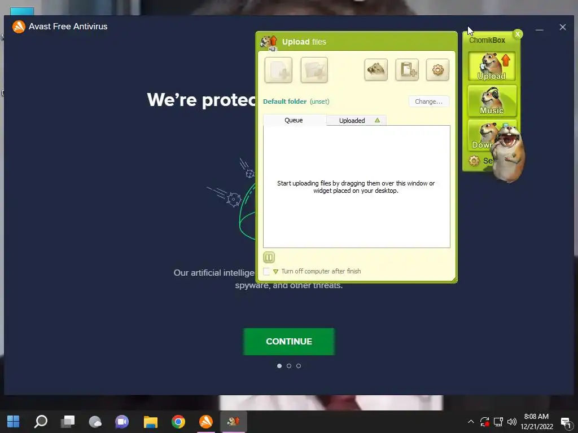Click CONTINUE in Avast window
The image size is (578, 433).
coord(288,342)
